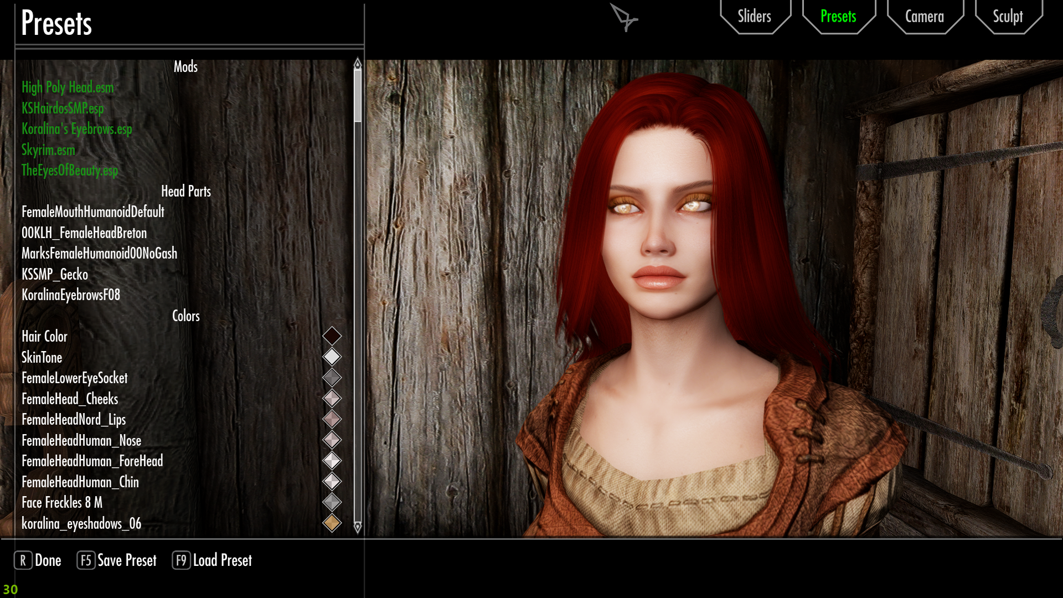Click the koralina_eyeshadows_06 row label

[x=81, y=523]
